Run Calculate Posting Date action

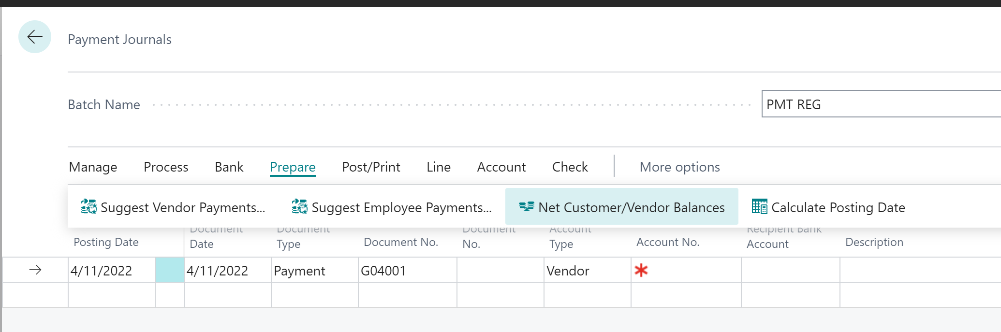pos(828,207)
